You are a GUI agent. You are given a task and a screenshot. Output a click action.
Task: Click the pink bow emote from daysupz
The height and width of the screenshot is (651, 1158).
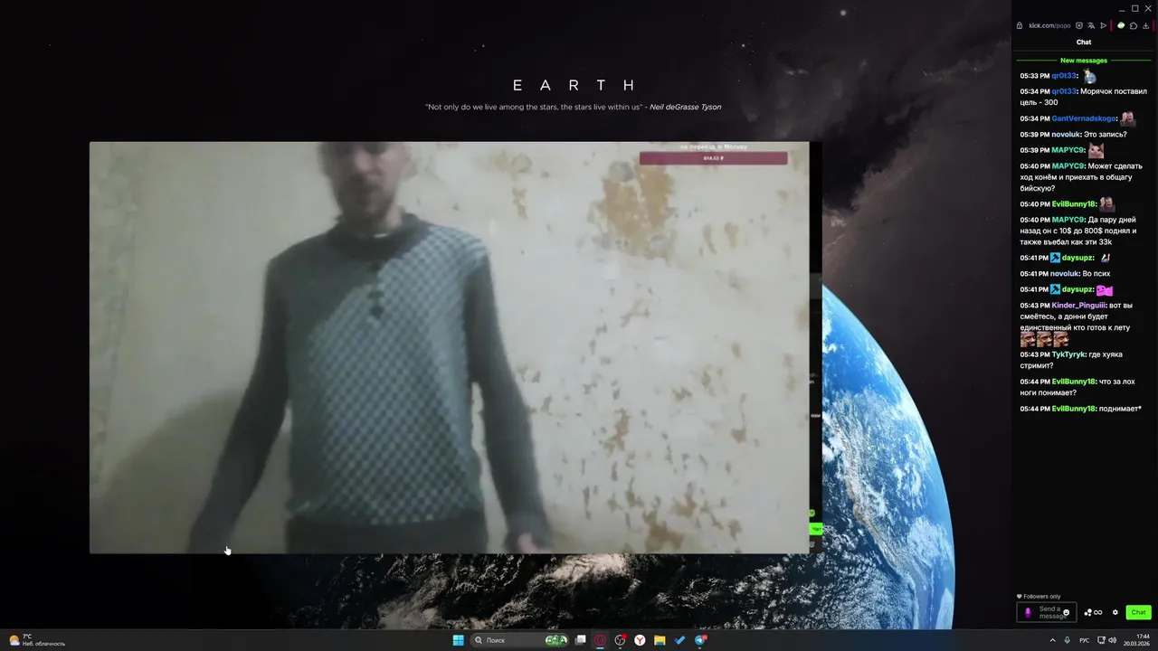pos(1105,290)
